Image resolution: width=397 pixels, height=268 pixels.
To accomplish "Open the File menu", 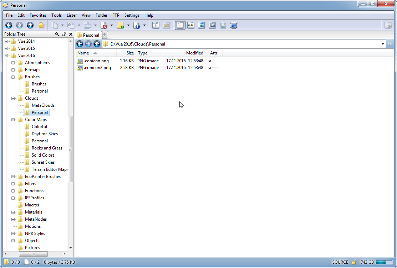I will 9,15.
